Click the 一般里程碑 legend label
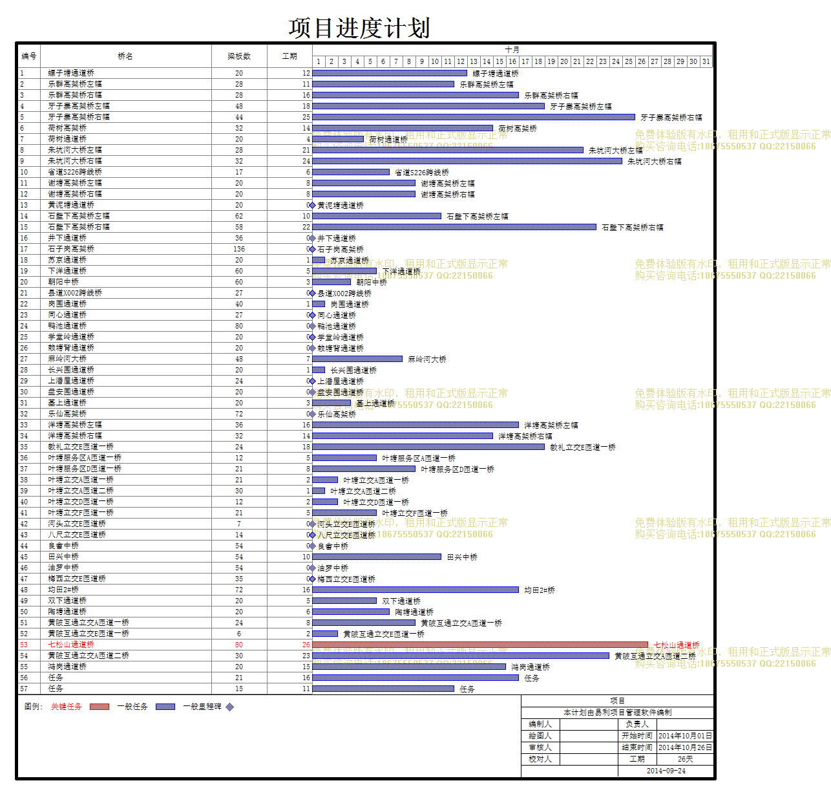 point(202,707)
